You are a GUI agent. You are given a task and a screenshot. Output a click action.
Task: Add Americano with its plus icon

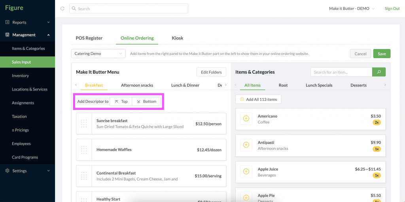(x=246, y=119)
